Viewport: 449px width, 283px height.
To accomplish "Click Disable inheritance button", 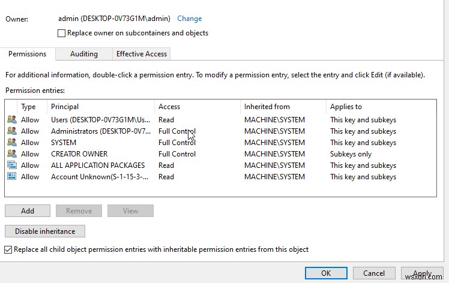I will (x=45, y=231).
